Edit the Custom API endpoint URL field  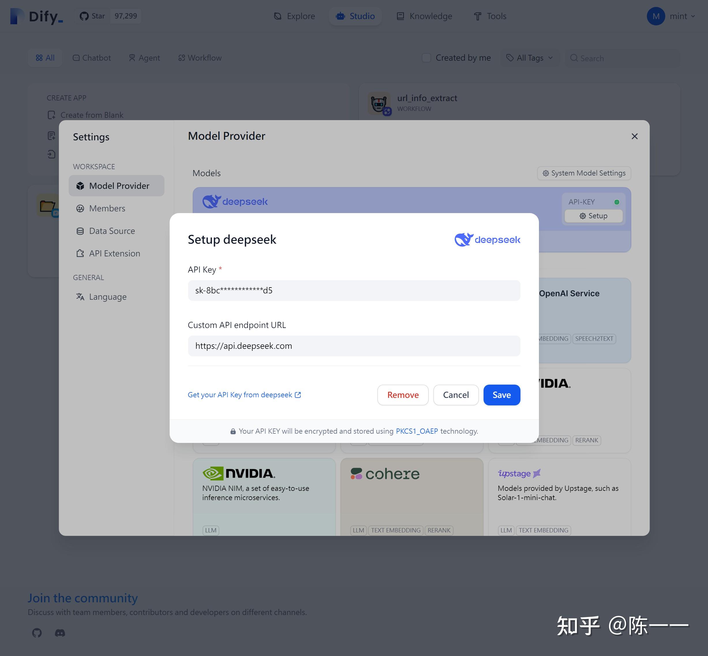pyautogui.click(x=354, y=346)
